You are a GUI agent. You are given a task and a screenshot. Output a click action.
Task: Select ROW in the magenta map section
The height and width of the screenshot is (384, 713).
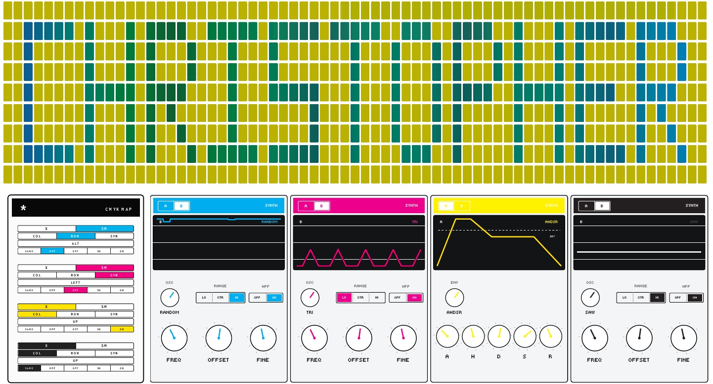[x=76, y=275]
